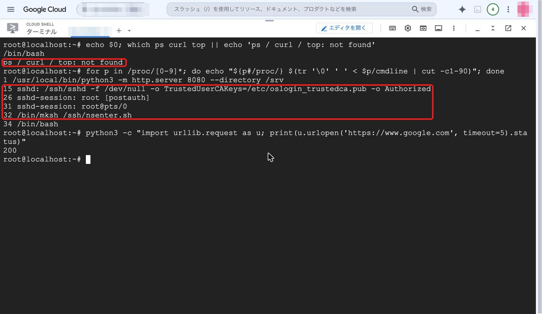Add a new terminal tab with plus

point(119,31)
